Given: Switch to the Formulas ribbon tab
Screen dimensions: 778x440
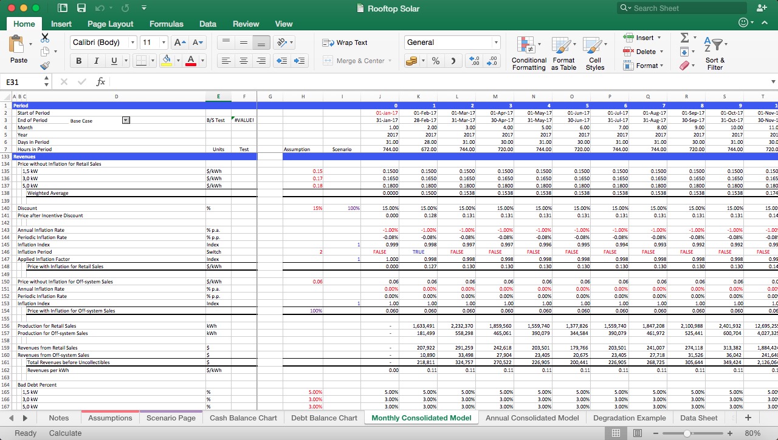Looking at the screenshot, I should (x=166, y=24).
